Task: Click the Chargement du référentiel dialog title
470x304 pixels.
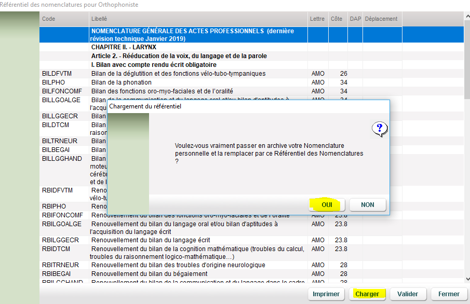Action: pyautogui.click(x=145, y=106)
